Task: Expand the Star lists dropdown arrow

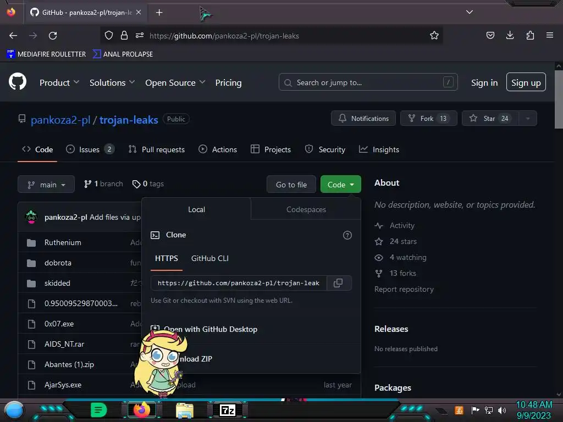Action: (x=528, y=119)
